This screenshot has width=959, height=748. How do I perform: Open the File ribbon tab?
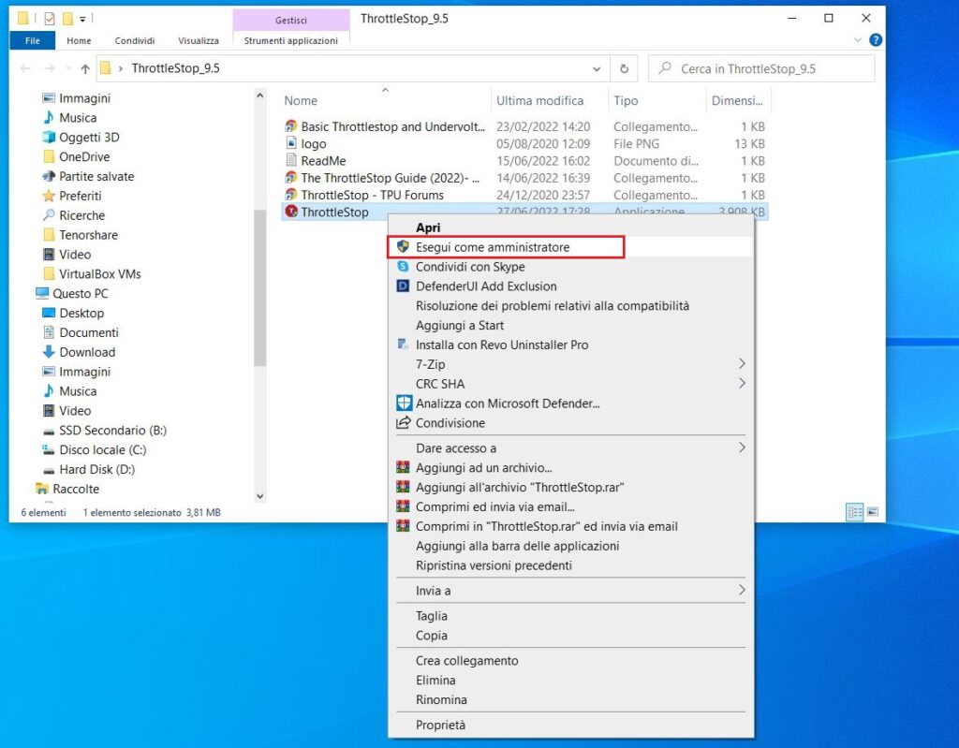33,40
